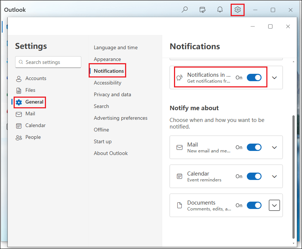Viewport: 302px width, 249px height.
Task: Select People in the settings sidebar
Action: point(33,137)
